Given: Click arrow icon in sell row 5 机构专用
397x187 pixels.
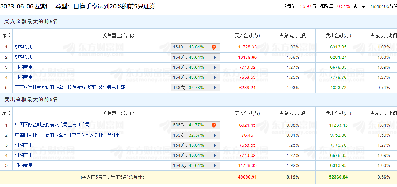Looking at the screenshot, I should click(x=215, y=166).
